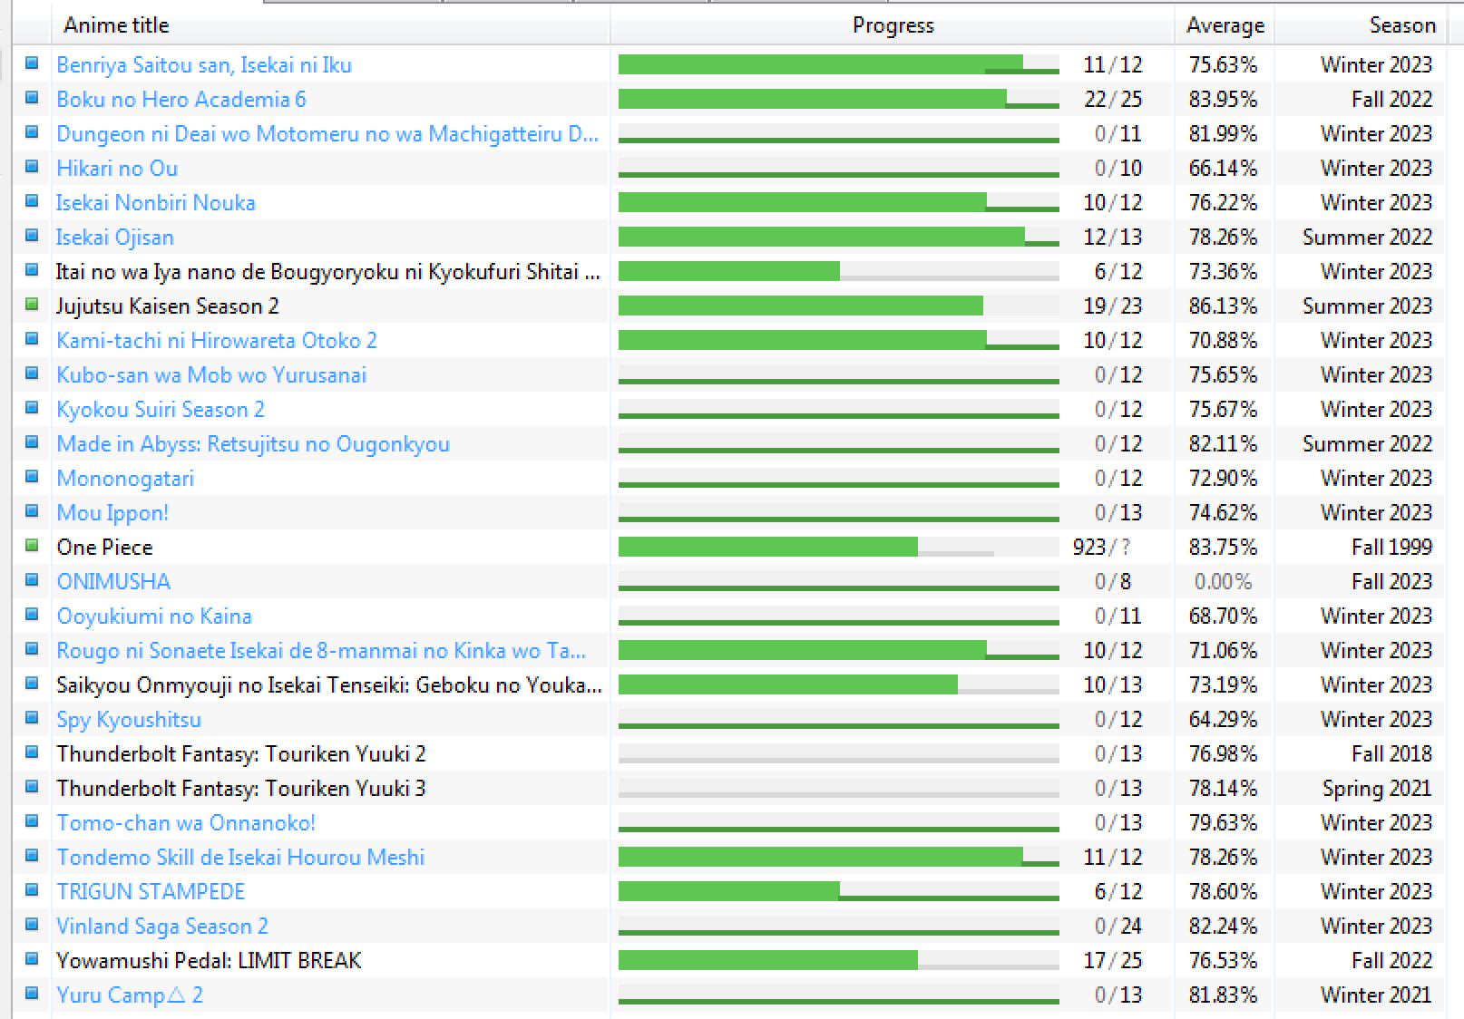The image size is (1464, 1019).
Task: Click the 64.29% average for Spy Kyoushitsu
Action: point(1224,720)
